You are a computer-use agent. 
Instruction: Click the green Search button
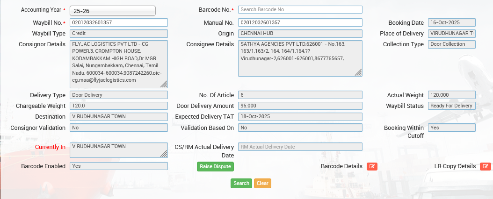coord(241,183)
